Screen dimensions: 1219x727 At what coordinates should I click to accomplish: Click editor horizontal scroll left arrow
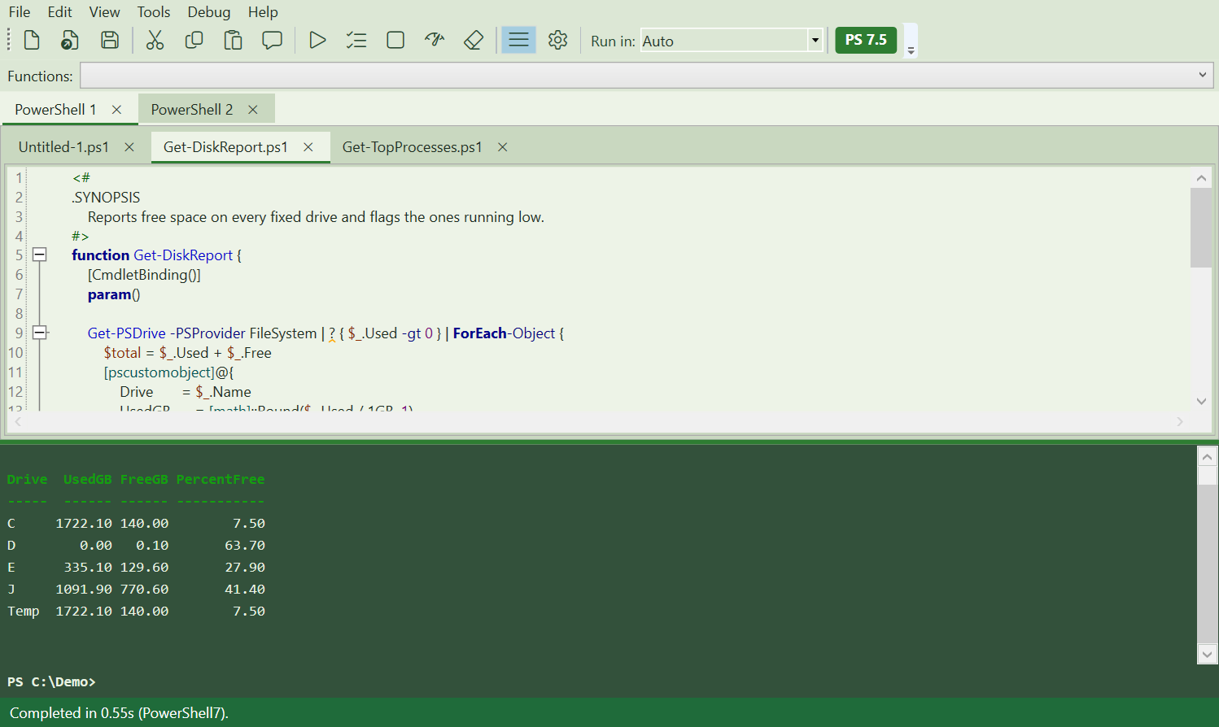coord(19,421)
